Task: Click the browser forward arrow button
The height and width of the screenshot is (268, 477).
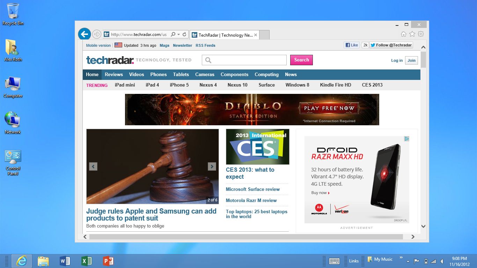Action: point(97,34)
